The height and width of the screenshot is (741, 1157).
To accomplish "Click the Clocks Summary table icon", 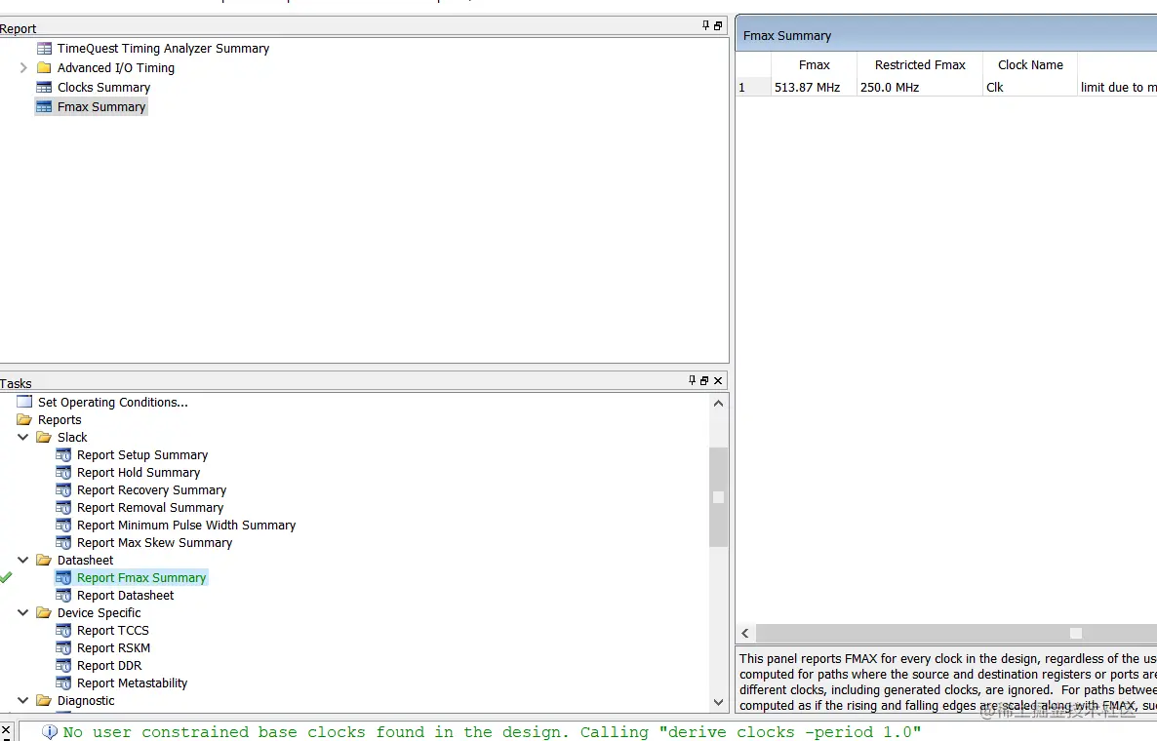I will (44, 87).
